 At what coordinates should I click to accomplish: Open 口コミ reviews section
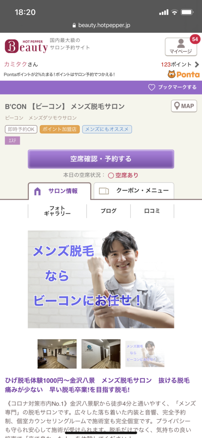coord(152,211)
